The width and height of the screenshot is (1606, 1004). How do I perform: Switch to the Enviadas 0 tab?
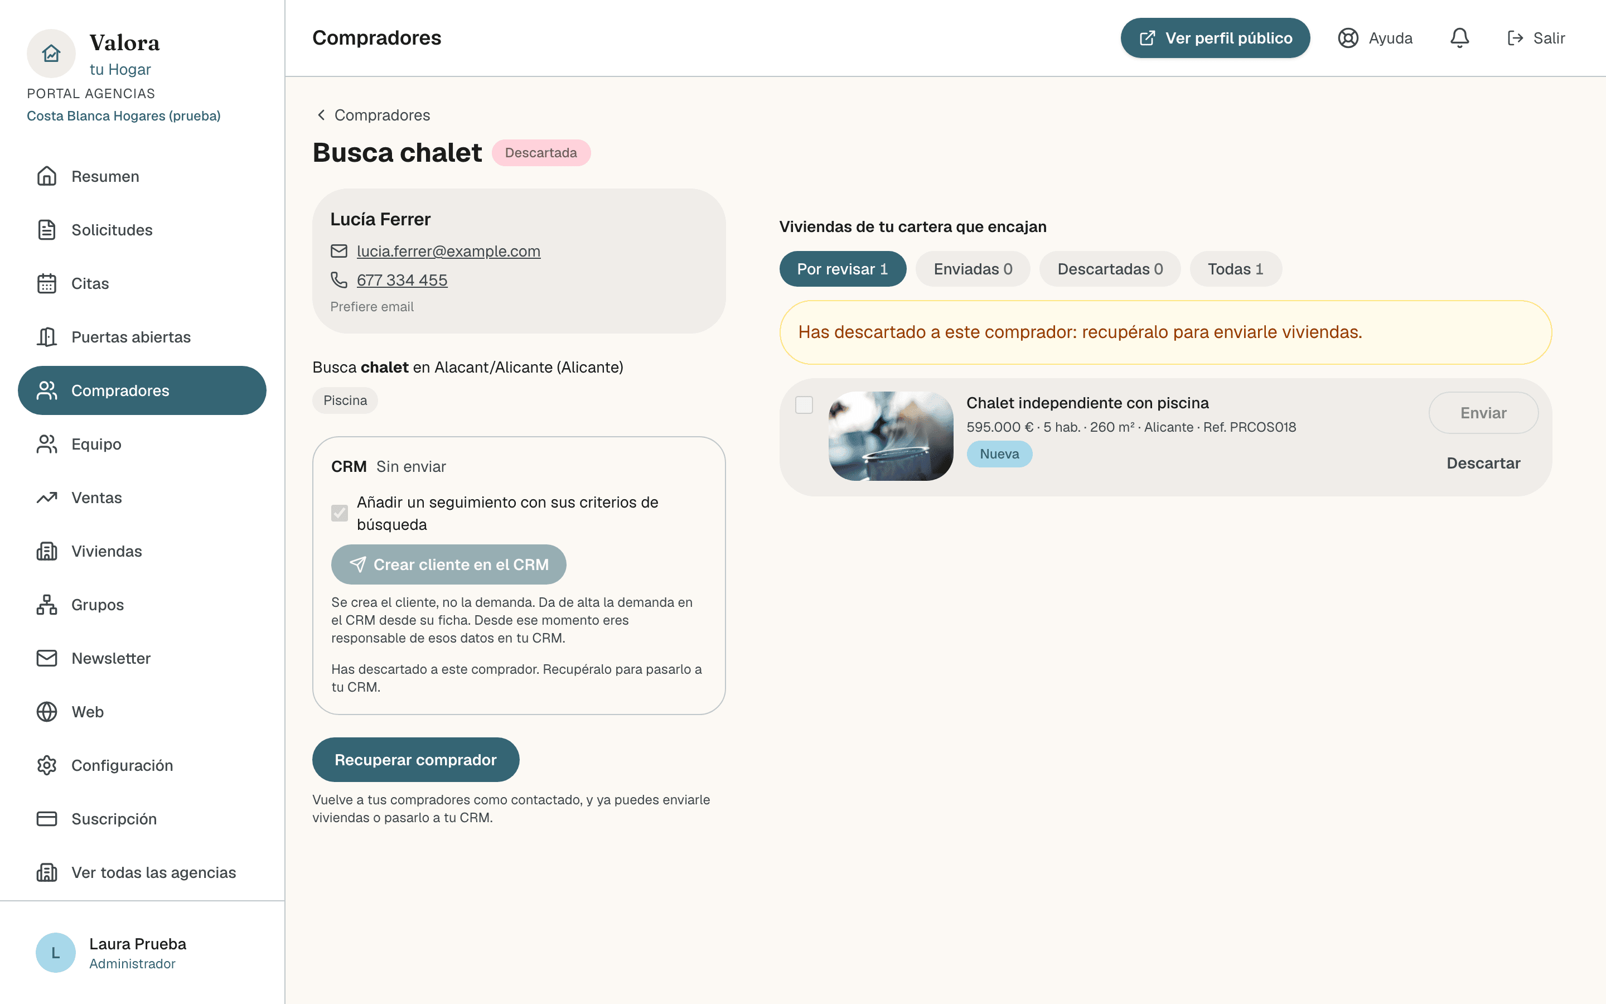[x=972, y=269]
